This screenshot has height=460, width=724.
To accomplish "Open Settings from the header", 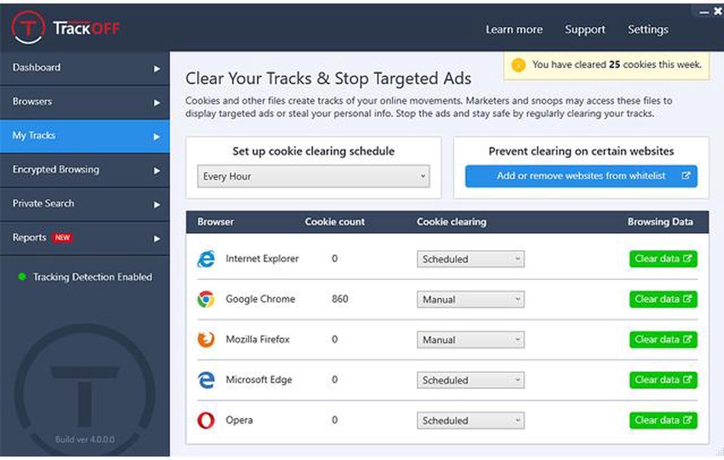I will (x=648, y=29).
